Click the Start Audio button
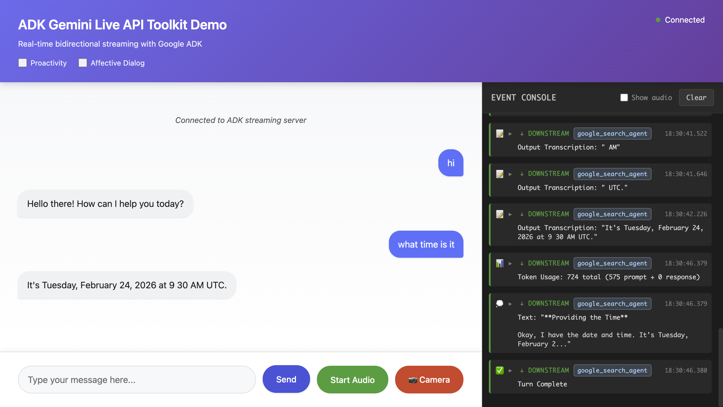Image resolution: width=723 pixels, height=407 pixels. (x=352, y=380)
